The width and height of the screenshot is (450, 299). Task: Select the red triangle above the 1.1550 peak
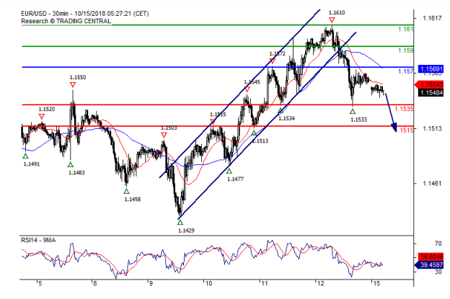(x=73, y=85)
